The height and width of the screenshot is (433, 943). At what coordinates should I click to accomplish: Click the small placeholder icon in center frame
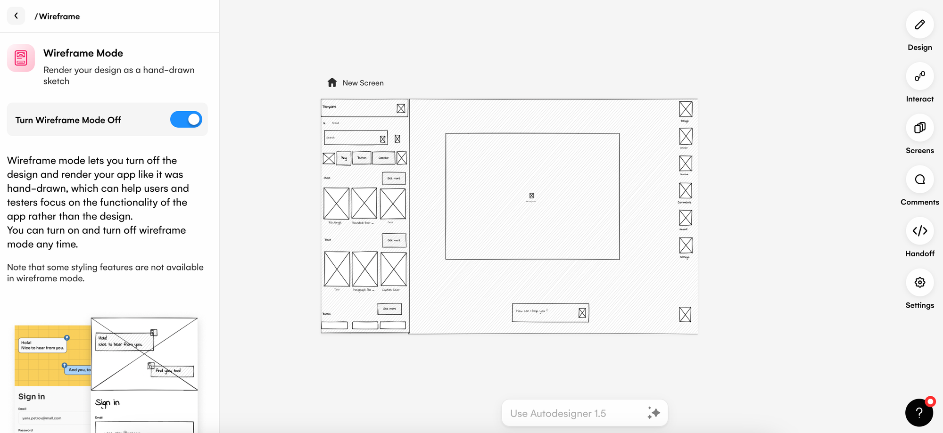tap(531, 196)
